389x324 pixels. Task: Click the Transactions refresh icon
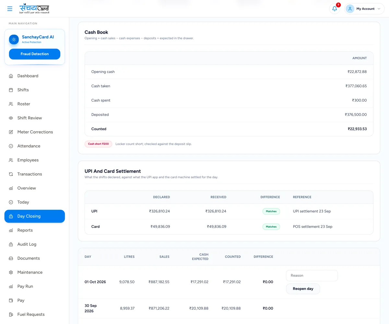point(11,174)
